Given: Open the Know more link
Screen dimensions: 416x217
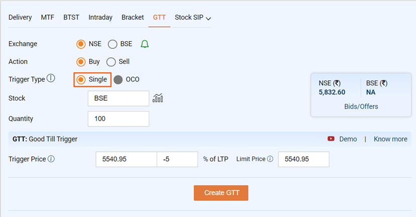Looking at the screenshot, I should click(390, 139).
